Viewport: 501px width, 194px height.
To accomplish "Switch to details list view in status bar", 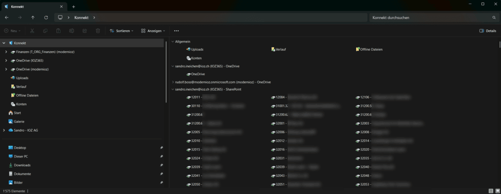I will point(490,191).
